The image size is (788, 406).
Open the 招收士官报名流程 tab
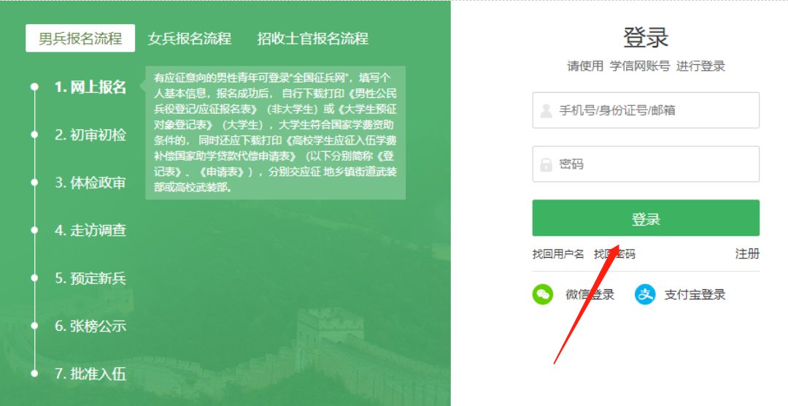[x=313, y=38]
